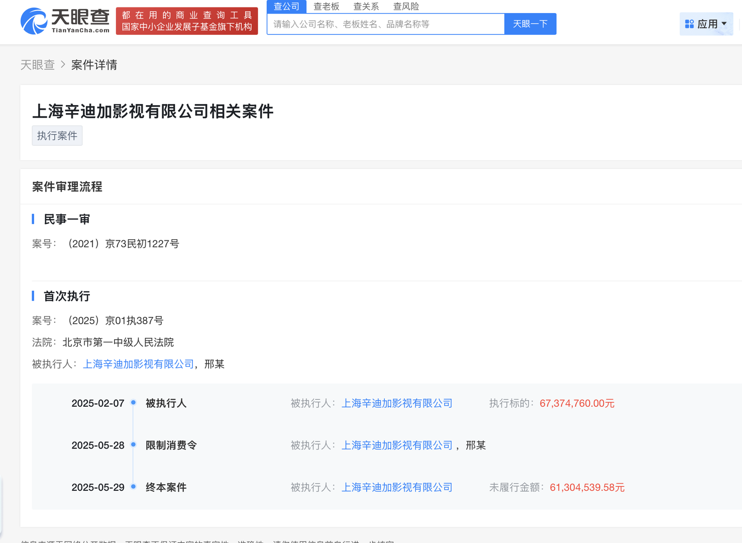Click the 应用 dropdown arrow
The height and width of the screenshot is (543, 742).
click(724, 24)
